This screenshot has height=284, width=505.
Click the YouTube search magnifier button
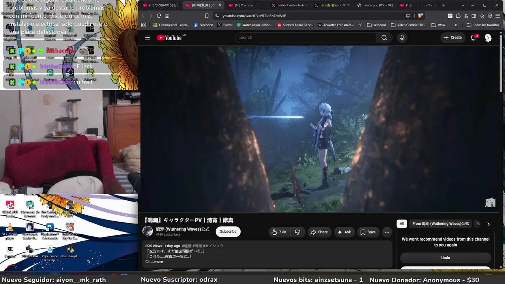coord(384,37)
